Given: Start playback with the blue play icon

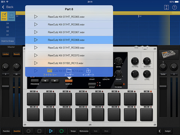Looking at the screenshot, I should [x=51, y=131].
